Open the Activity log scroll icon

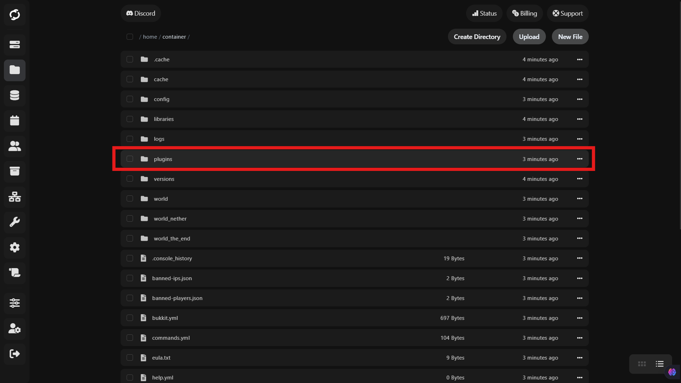click(x=15, y=273)
